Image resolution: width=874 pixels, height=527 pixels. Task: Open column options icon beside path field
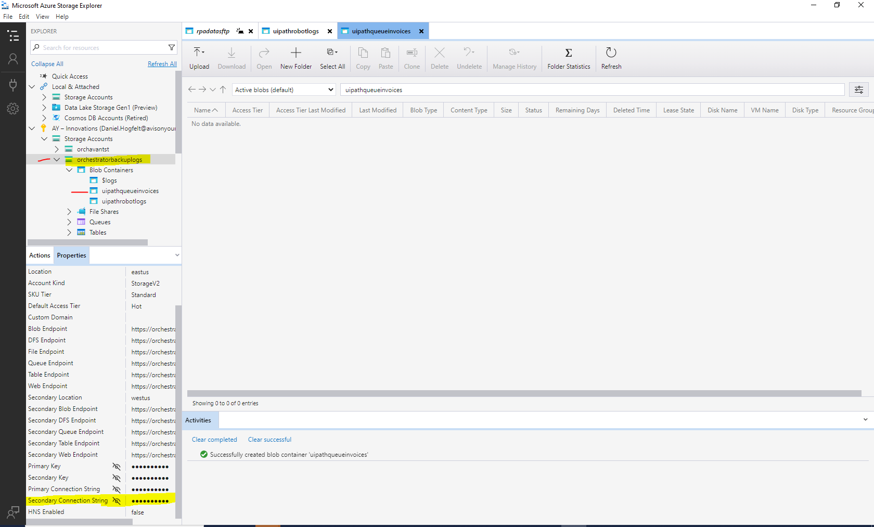click(x=859, y=90)
